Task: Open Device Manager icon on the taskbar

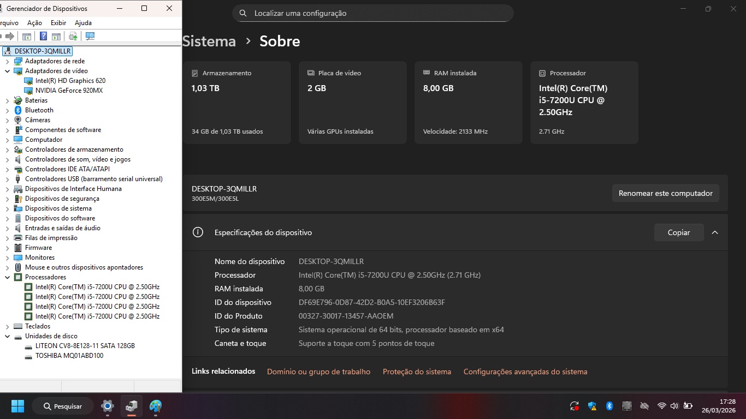Action: 132,406
